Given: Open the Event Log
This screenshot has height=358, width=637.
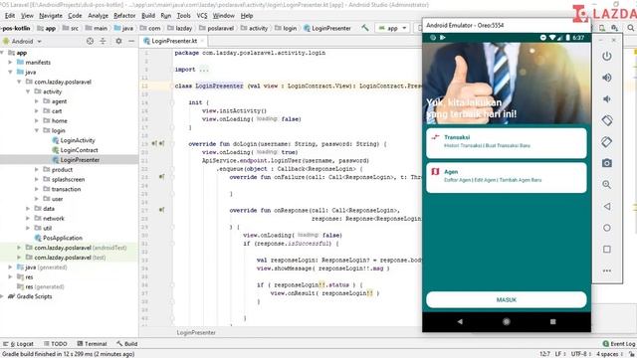Looking at the screenshot, I should point(619,344).
